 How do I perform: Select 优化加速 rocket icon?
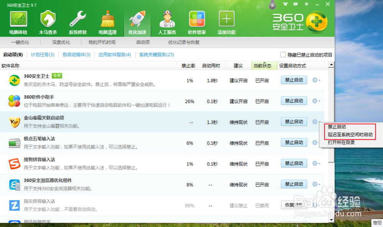(x=137, y=22)
